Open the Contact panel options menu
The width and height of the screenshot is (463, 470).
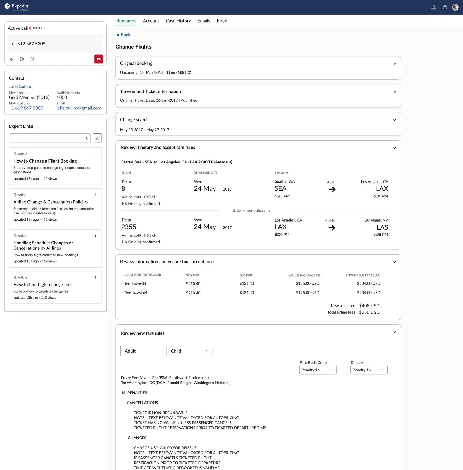pos(99,78)
